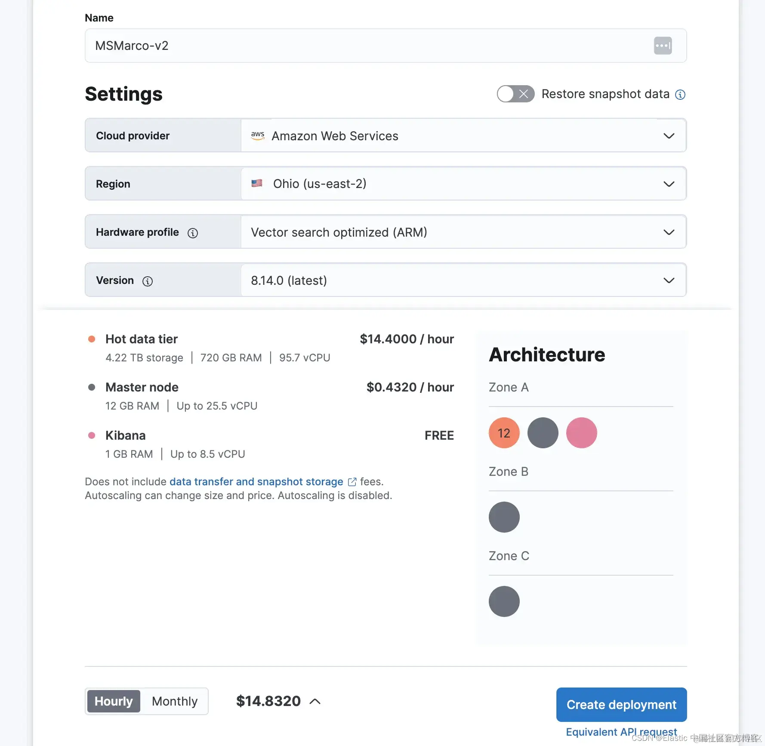Image resolution: width=765 pixels, height=746 pixels.
Task: Open the data transfer and snapshot storage link
Action: (x=256, y=482)
